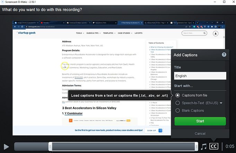Select the Speech-to-Text option

tap(197, 103)
